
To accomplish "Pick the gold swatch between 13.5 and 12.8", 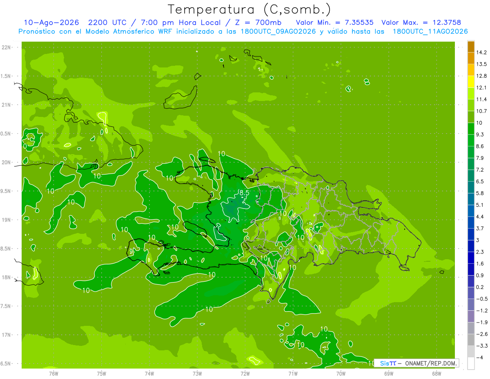I will coord(471,70).
